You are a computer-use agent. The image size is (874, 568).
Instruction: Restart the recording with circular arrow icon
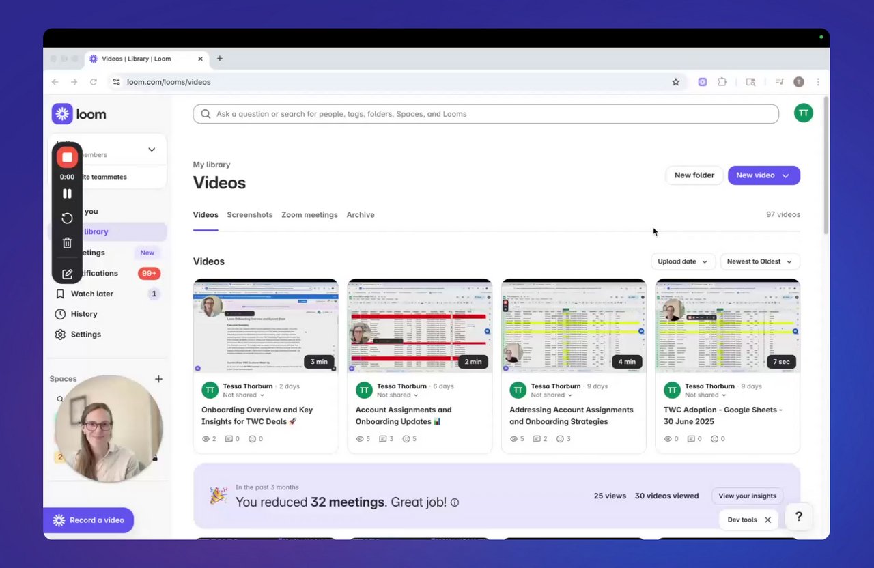click(x=67, y=218)
